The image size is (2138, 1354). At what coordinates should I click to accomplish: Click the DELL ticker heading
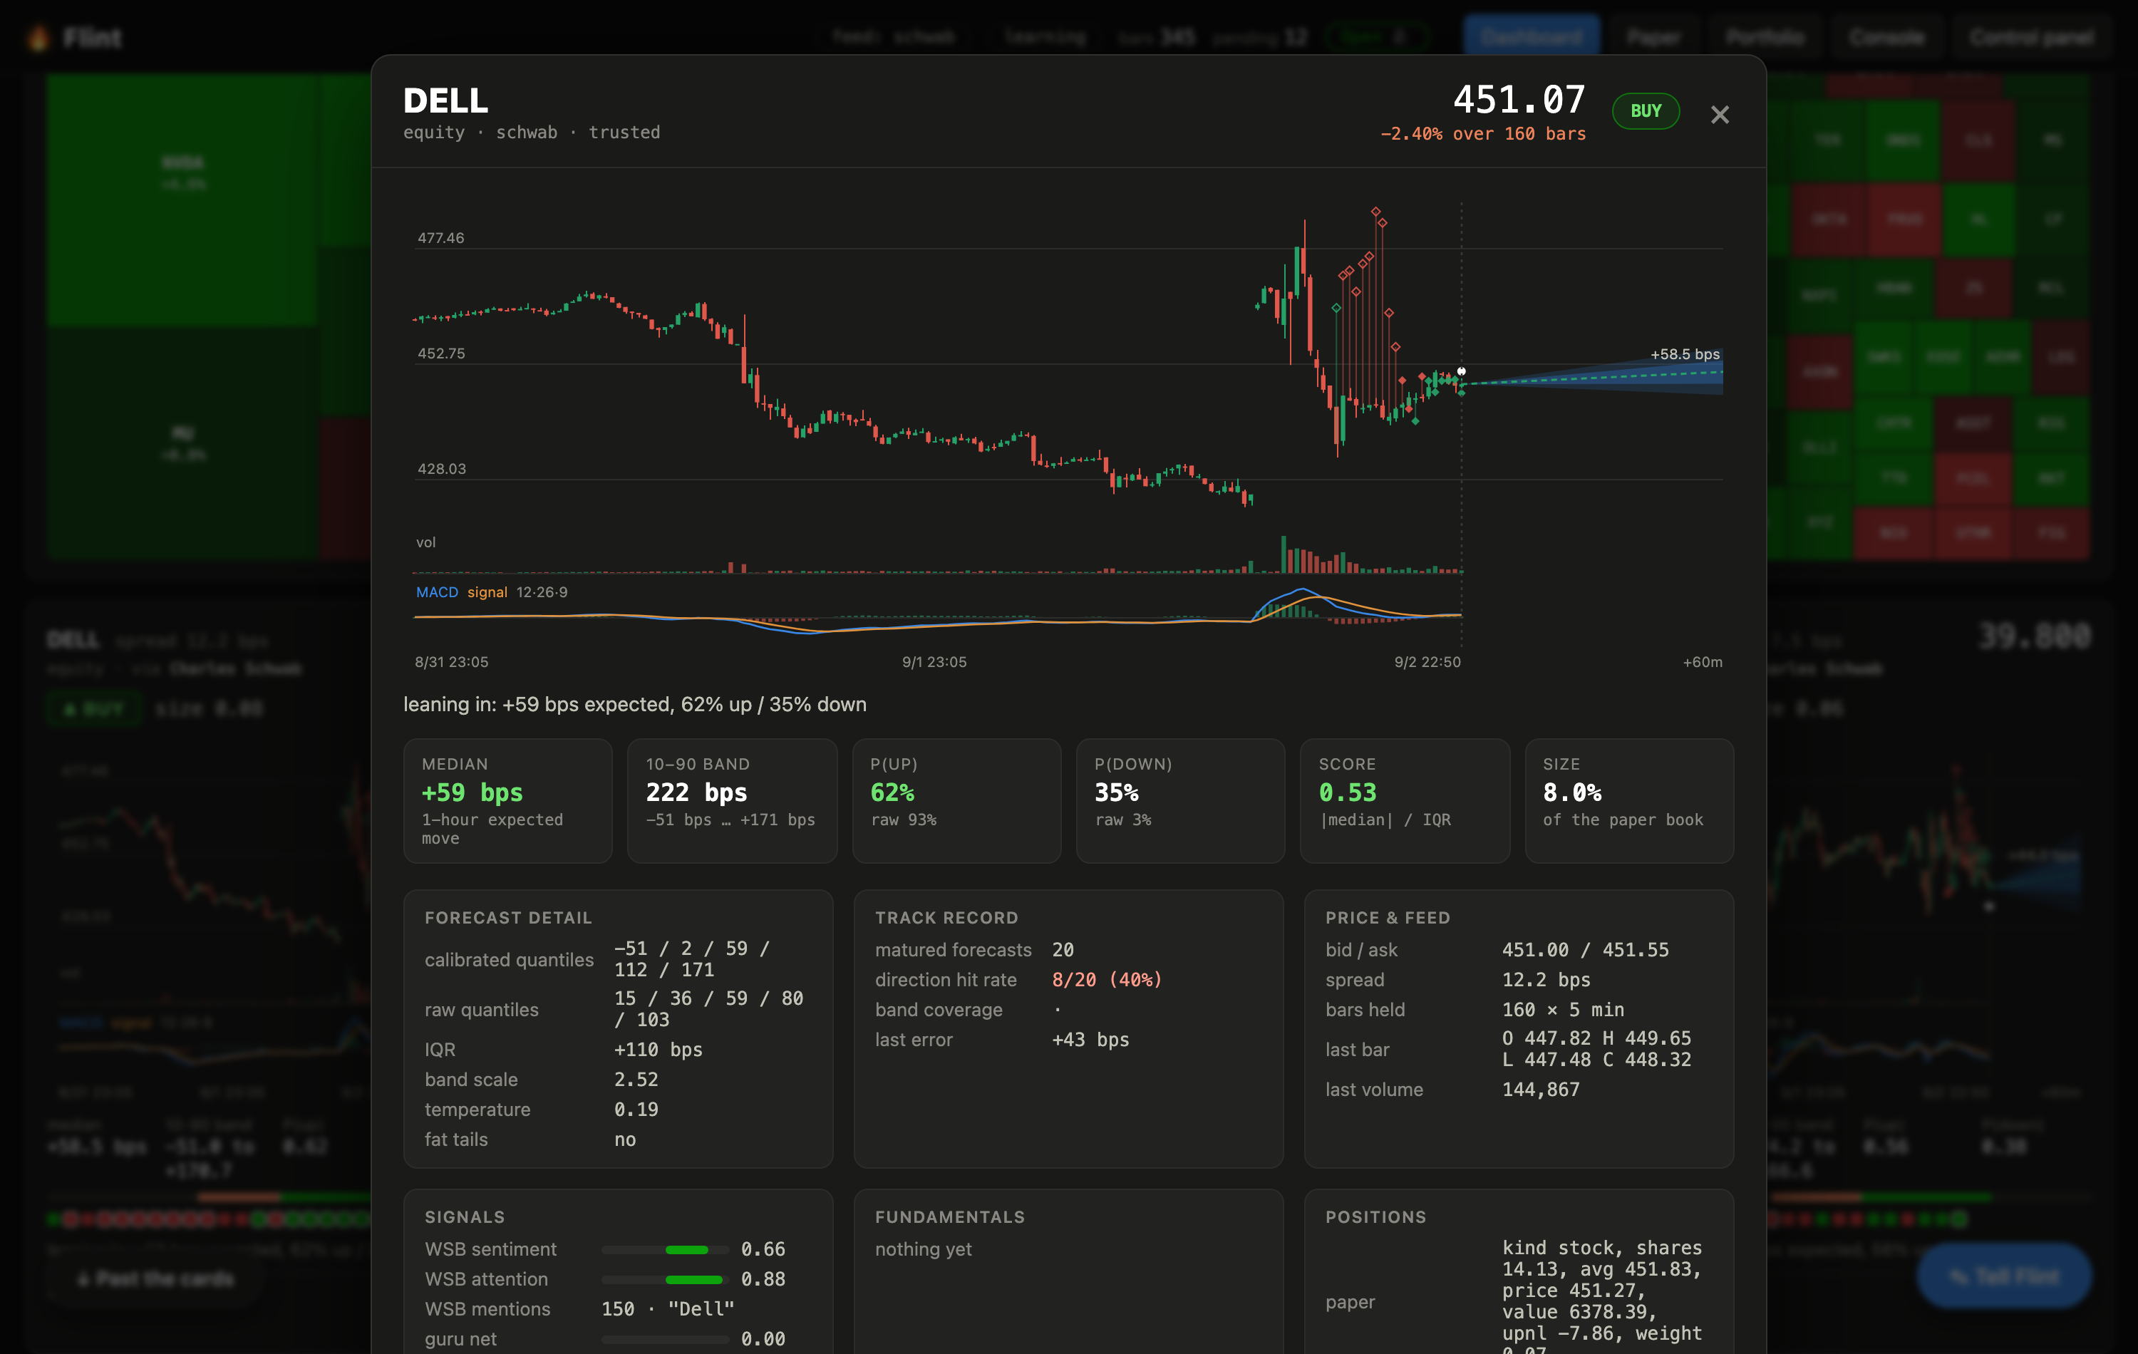[x=445, y=100]
